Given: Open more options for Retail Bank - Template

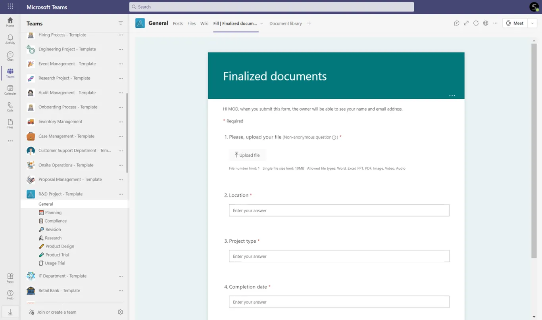Looking at the screenshot, I should click(121, 291).
